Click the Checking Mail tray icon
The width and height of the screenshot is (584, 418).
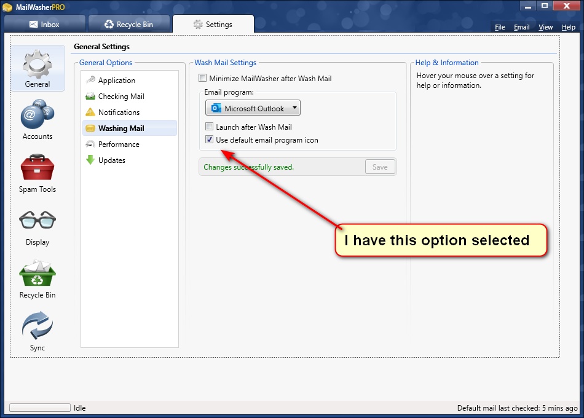(90, 96)
